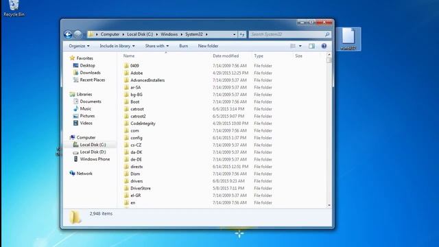
Task: Select the bg-BG folder icon
Action: (126, 95)
